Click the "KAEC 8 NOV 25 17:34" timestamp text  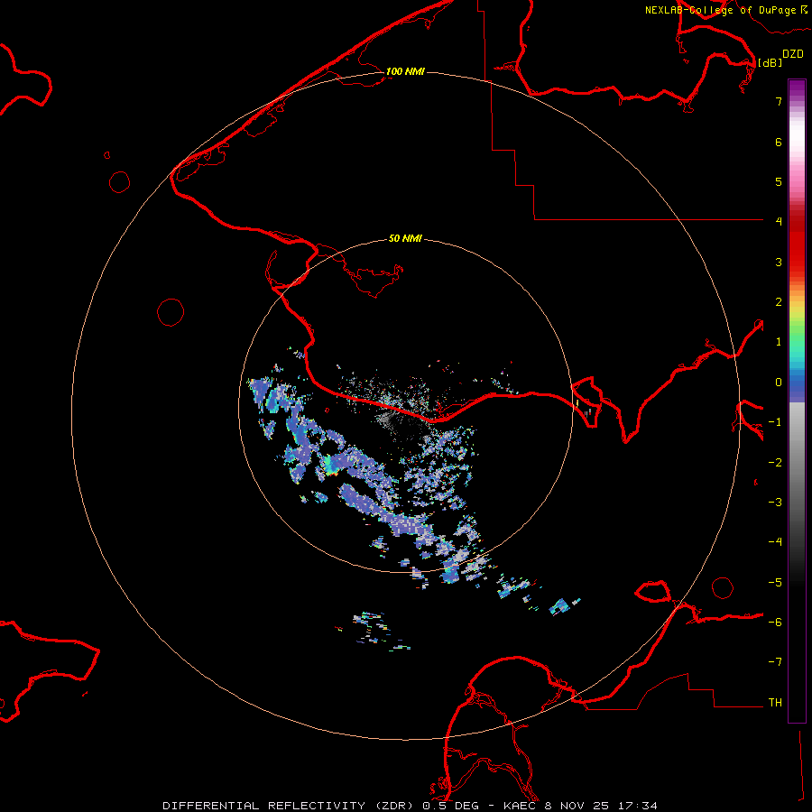(580, 806)
